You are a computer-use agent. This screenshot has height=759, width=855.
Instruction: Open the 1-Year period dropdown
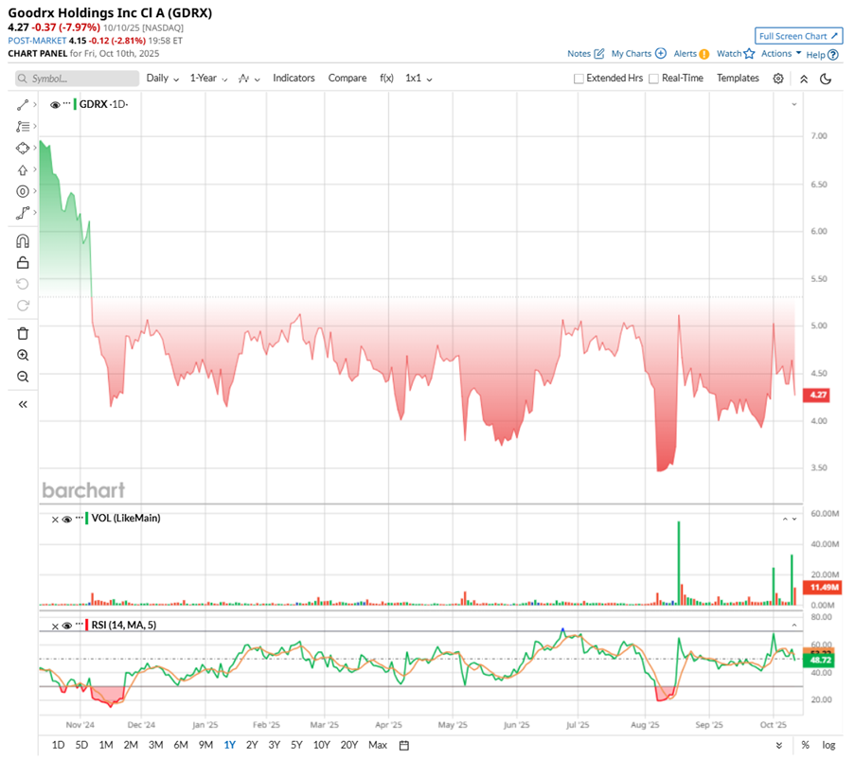209,79
